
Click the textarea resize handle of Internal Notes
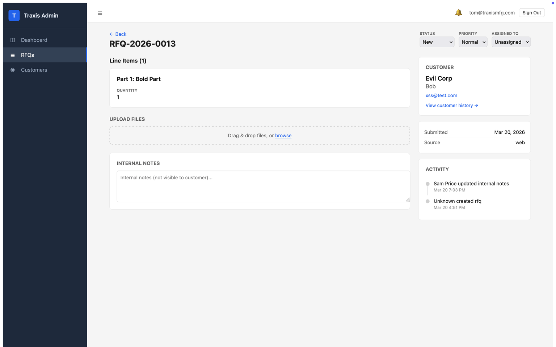tap(408, 200)
